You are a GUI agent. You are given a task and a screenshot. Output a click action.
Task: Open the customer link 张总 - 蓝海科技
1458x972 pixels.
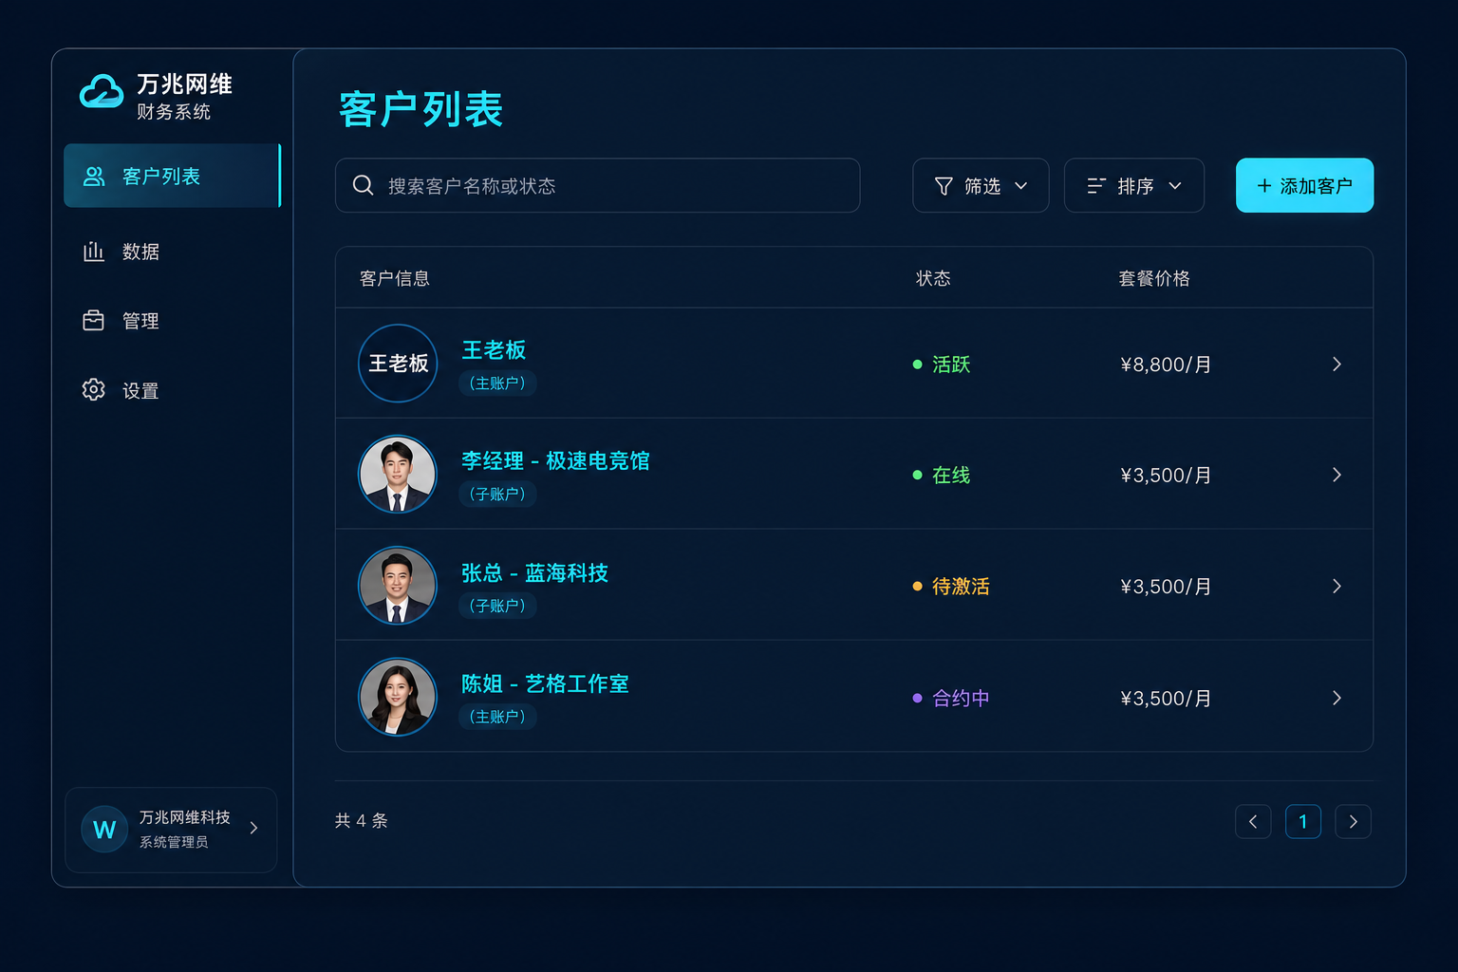coord(534,573)
